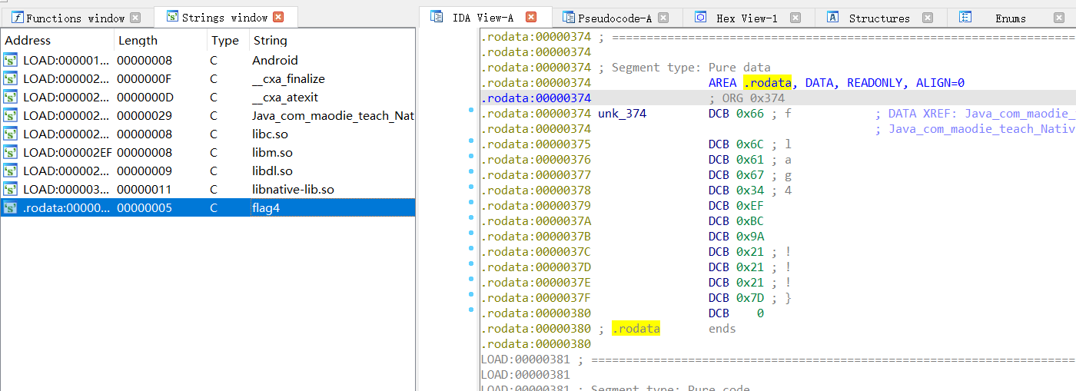Click address .rodata:0000037C in listing
1076x391 pixels.
[536, 252]
